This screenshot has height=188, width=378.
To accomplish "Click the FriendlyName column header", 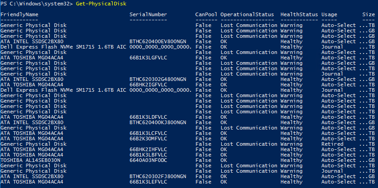I will click(19, 14).
